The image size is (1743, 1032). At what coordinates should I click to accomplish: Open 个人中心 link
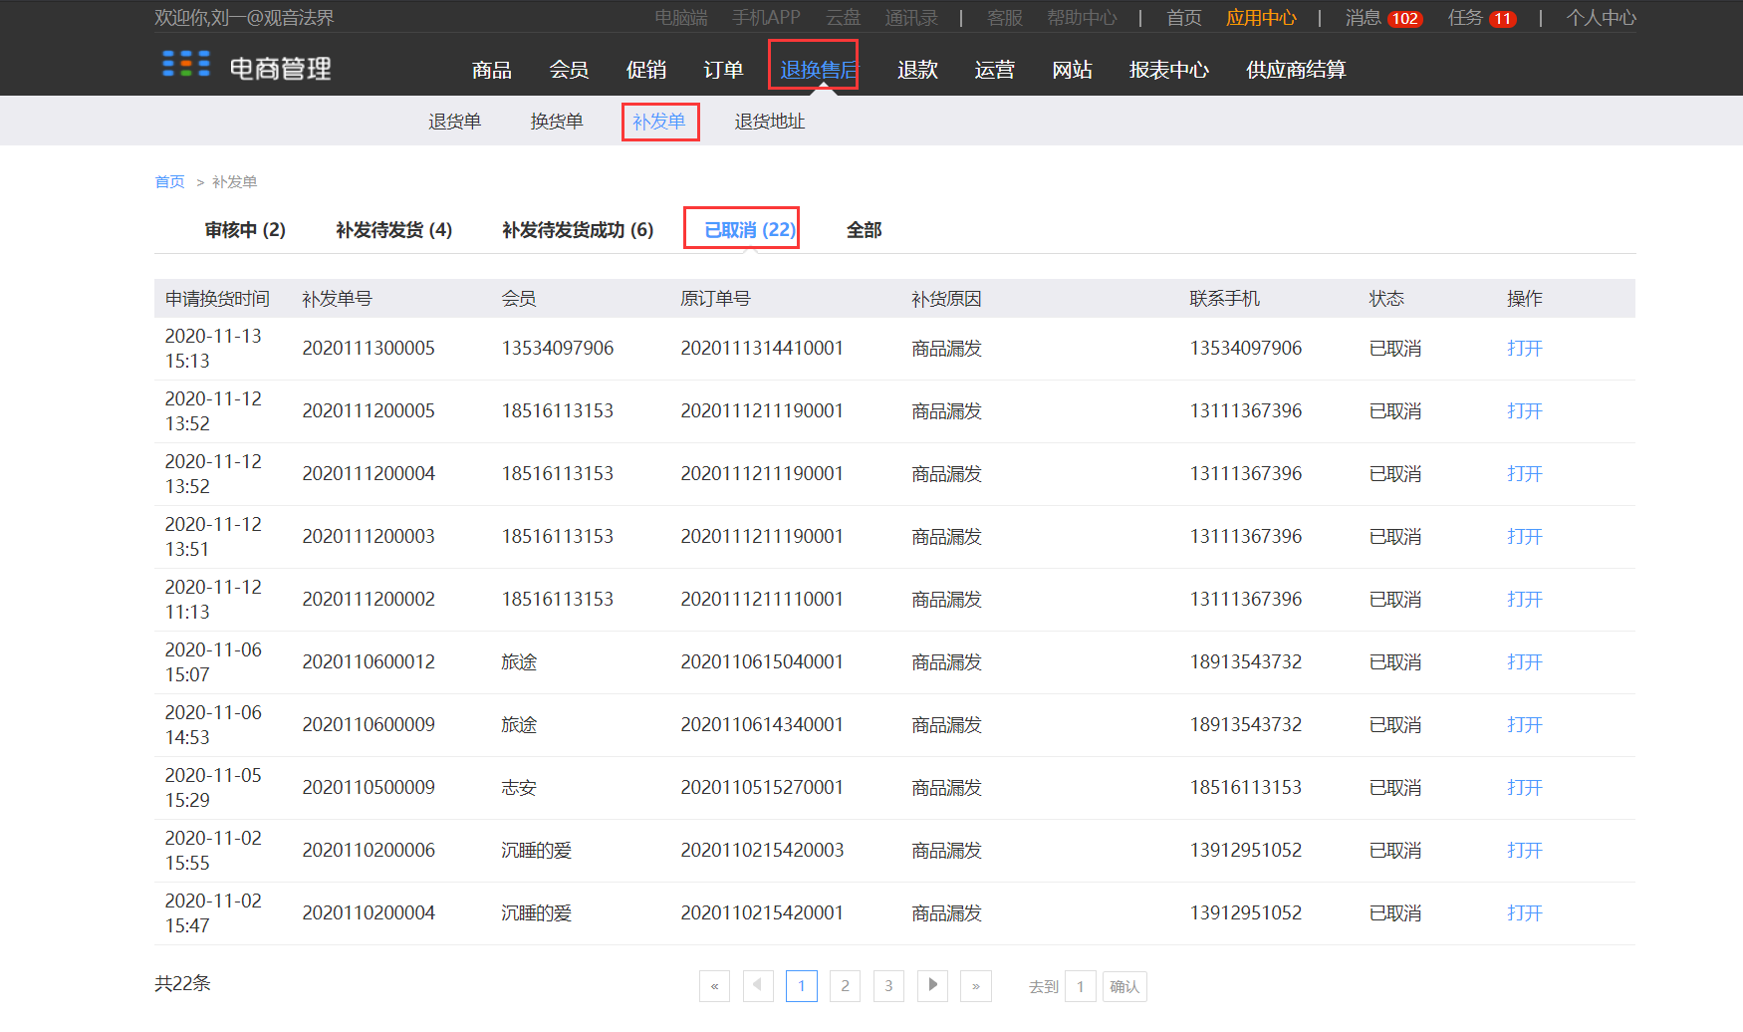[x=1601, y=18]
